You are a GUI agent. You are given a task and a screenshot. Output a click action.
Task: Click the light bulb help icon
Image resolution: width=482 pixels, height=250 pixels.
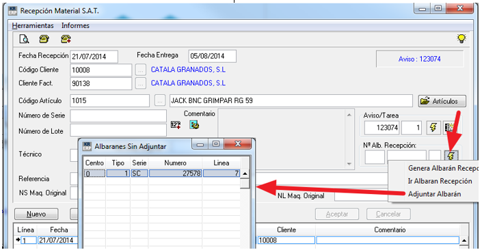point(461,38)
